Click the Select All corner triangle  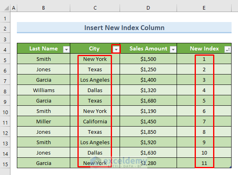click(x=6, y=8)
